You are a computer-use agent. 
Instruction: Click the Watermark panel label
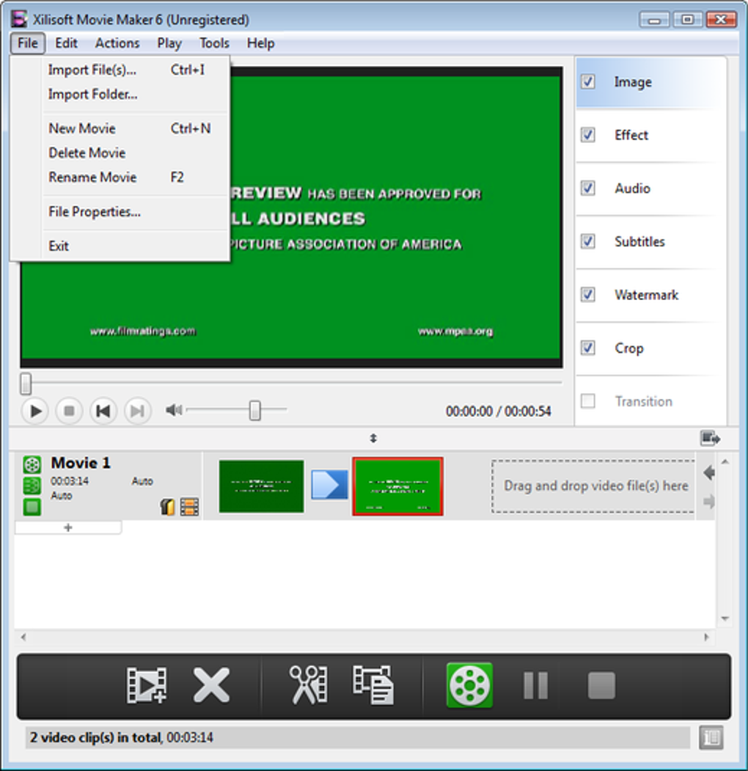pos(646,294)
